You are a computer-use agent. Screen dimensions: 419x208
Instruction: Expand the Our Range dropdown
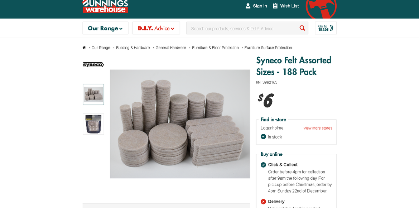click(x=105, y=28)
